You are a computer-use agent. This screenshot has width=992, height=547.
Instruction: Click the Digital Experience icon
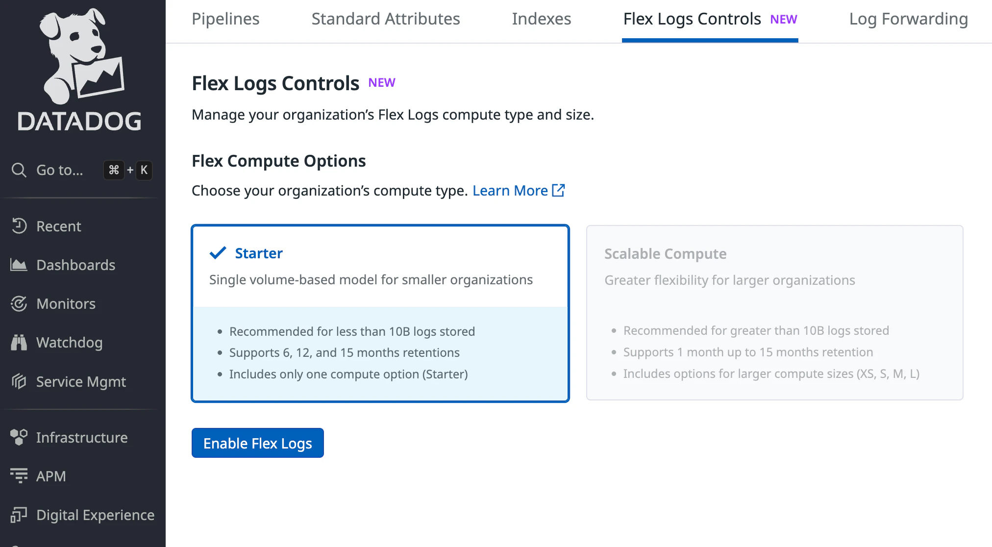tap(19, 515)
